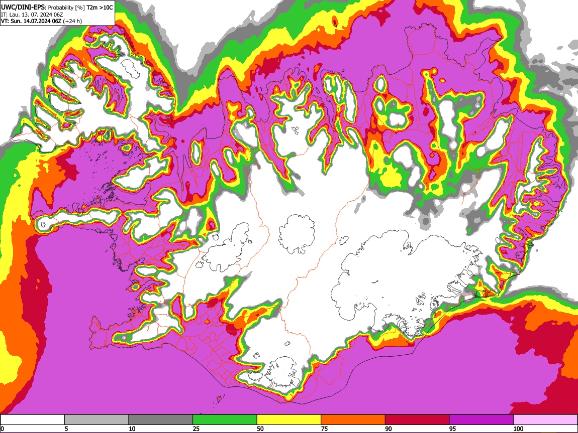Click the green 25-50 legend swatch
This screenshot has width=578, height=433.
225,420
